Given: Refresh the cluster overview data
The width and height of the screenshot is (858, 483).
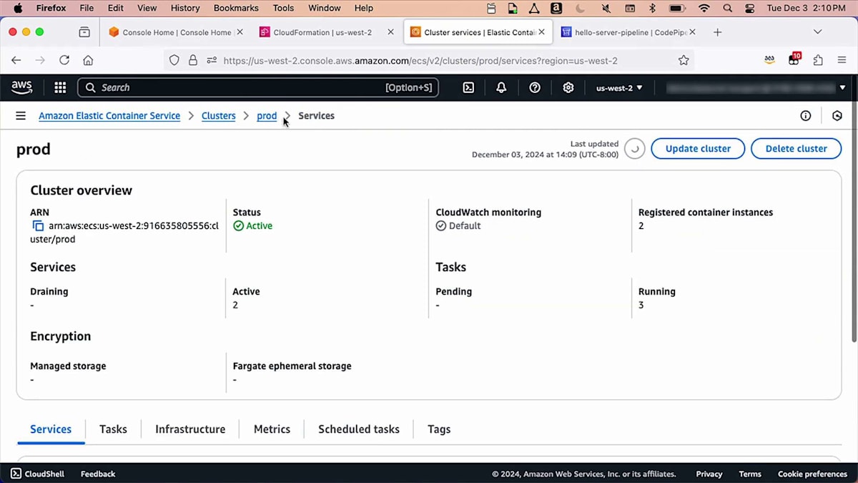Looking at the screenshot, I should 634,149.
